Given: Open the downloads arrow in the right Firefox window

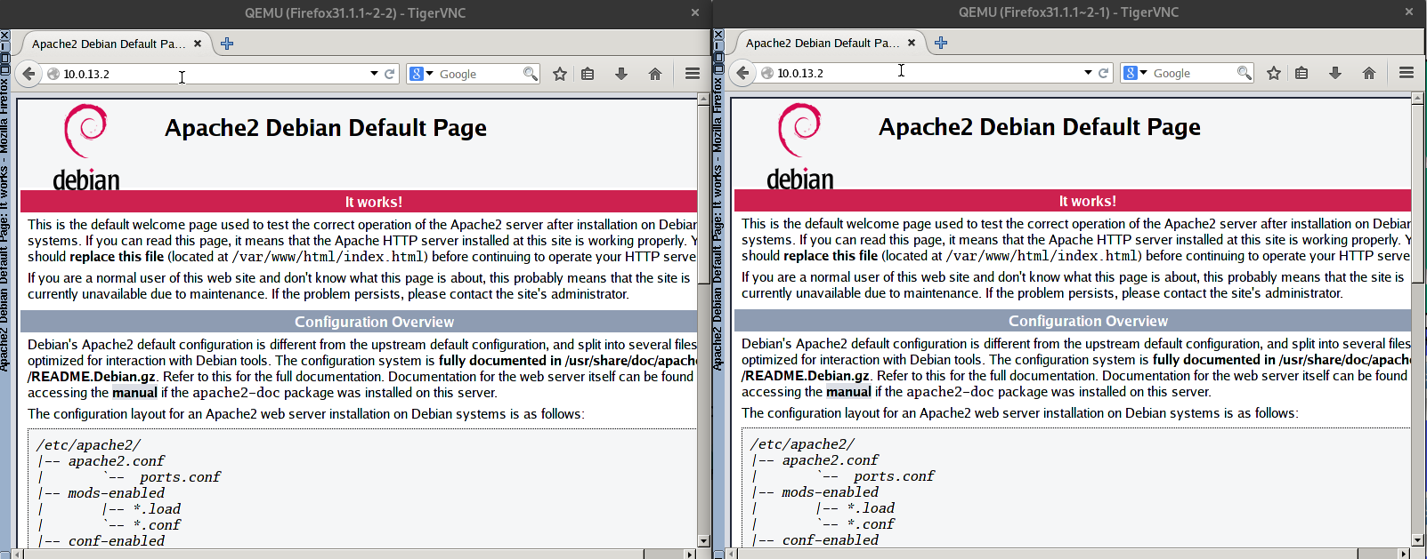Looking at the screenshot, I should [x=1335, y=73].
